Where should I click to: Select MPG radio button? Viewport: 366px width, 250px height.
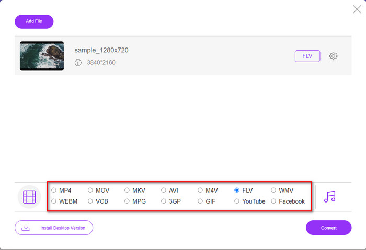coord(127,201)
